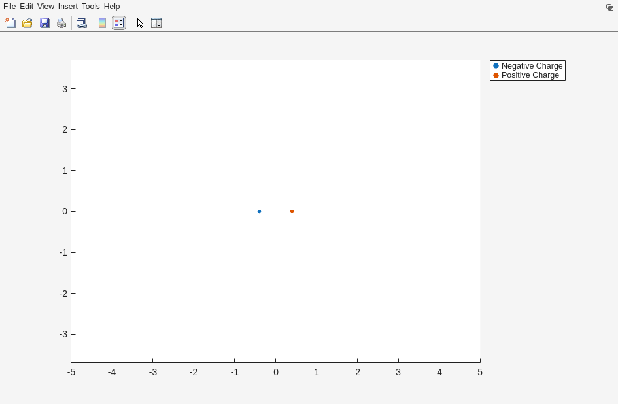This screenshot has width=618, height=404.
Task: Open the Property Inspector panel icon
Action: [156, 23]
